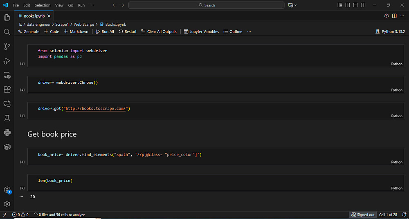The width and height of the screenshot is (409, 219).
Task: Open the Source Control view
Action: tap(7, 46)
